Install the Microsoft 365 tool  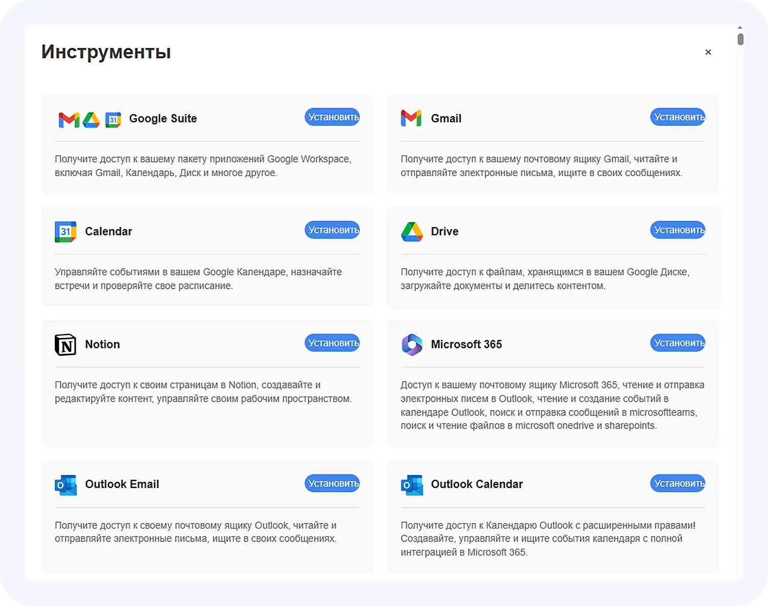(x=678, y=343)
